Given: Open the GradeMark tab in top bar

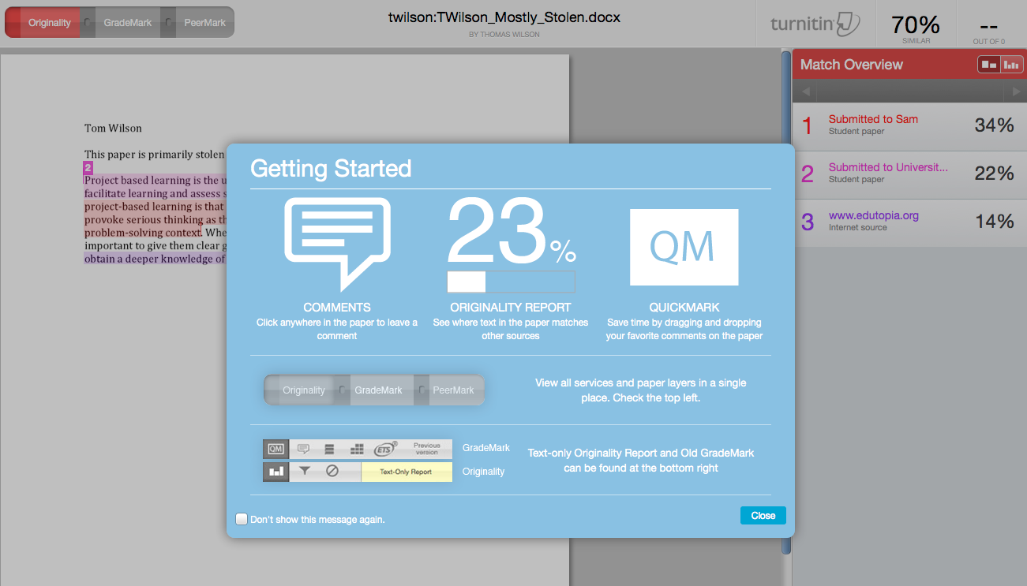Looking at the screenshot, I should 128,23.
